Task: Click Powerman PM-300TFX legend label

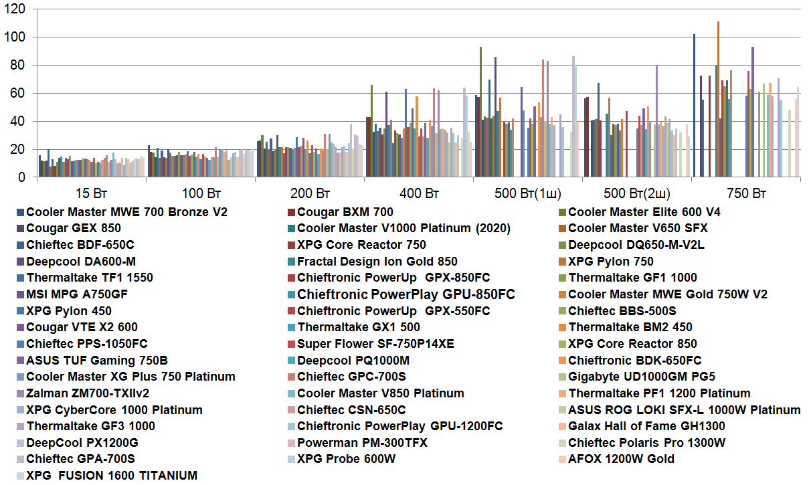Action: 363,442
